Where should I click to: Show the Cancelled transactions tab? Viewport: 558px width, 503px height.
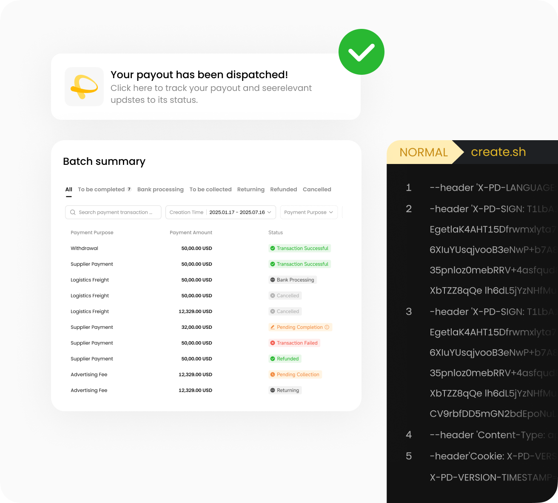click(317, 189)
